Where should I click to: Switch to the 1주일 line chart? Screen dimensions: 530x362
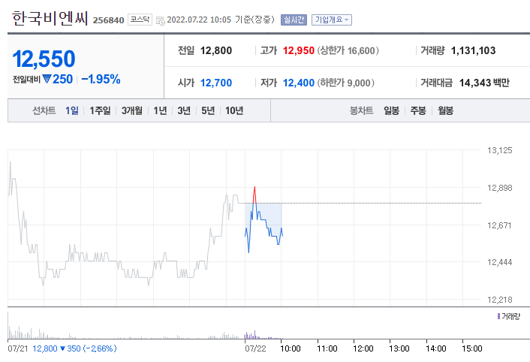click(100, 110)
